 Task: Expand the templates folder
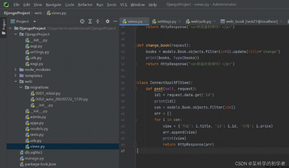16,75
